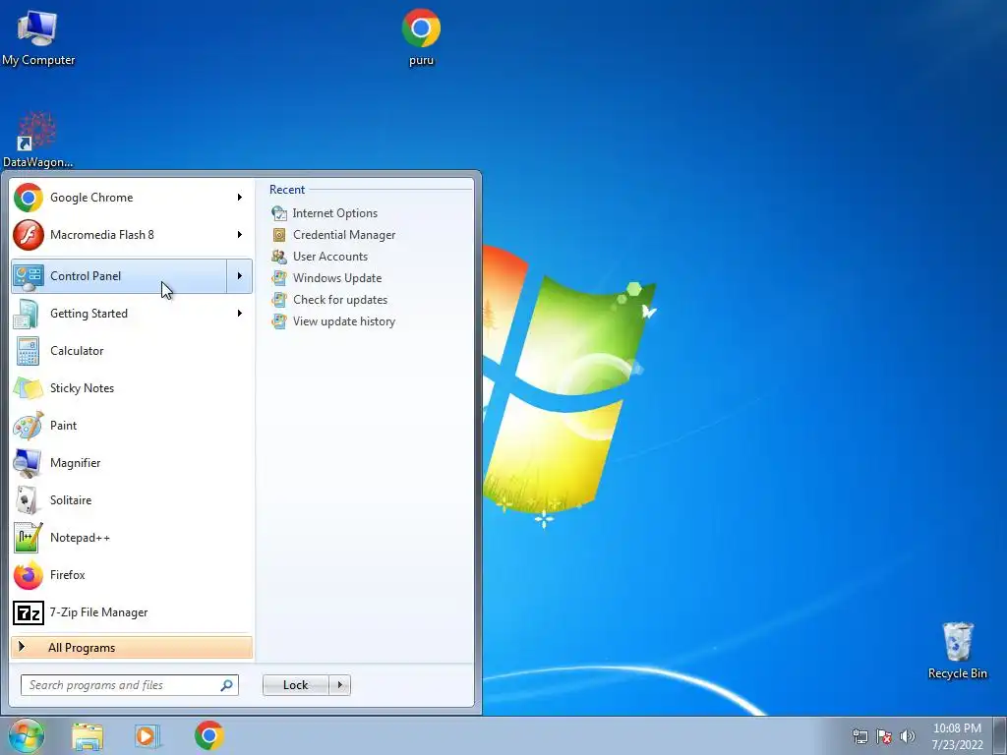The width and height of the screenshot is (1007, 755).
Task: Click the network tray icon
Action: (x=859, y=736)
